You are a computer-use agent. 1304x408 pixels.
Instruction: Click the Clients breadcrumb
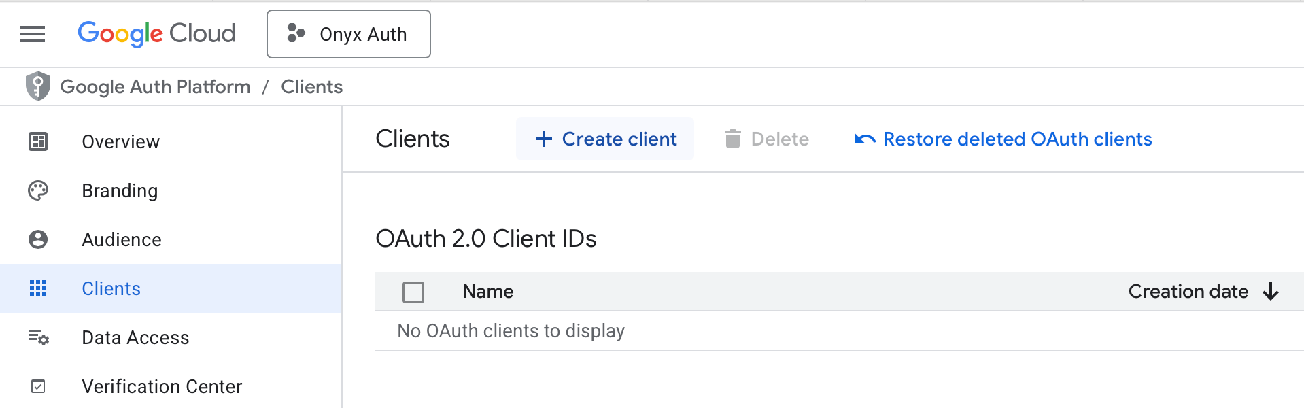click(312, 87)
